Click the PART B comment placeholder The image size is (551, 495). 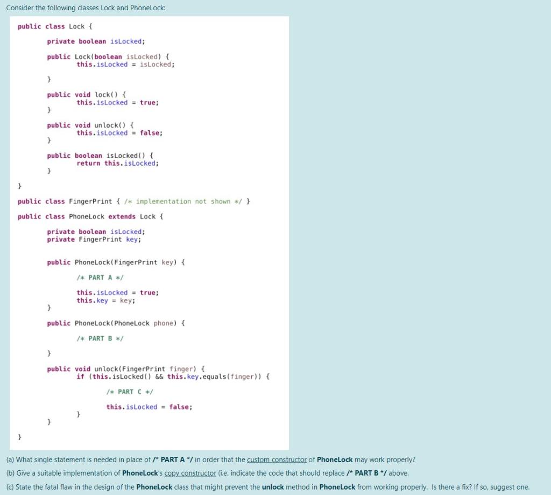100,338
